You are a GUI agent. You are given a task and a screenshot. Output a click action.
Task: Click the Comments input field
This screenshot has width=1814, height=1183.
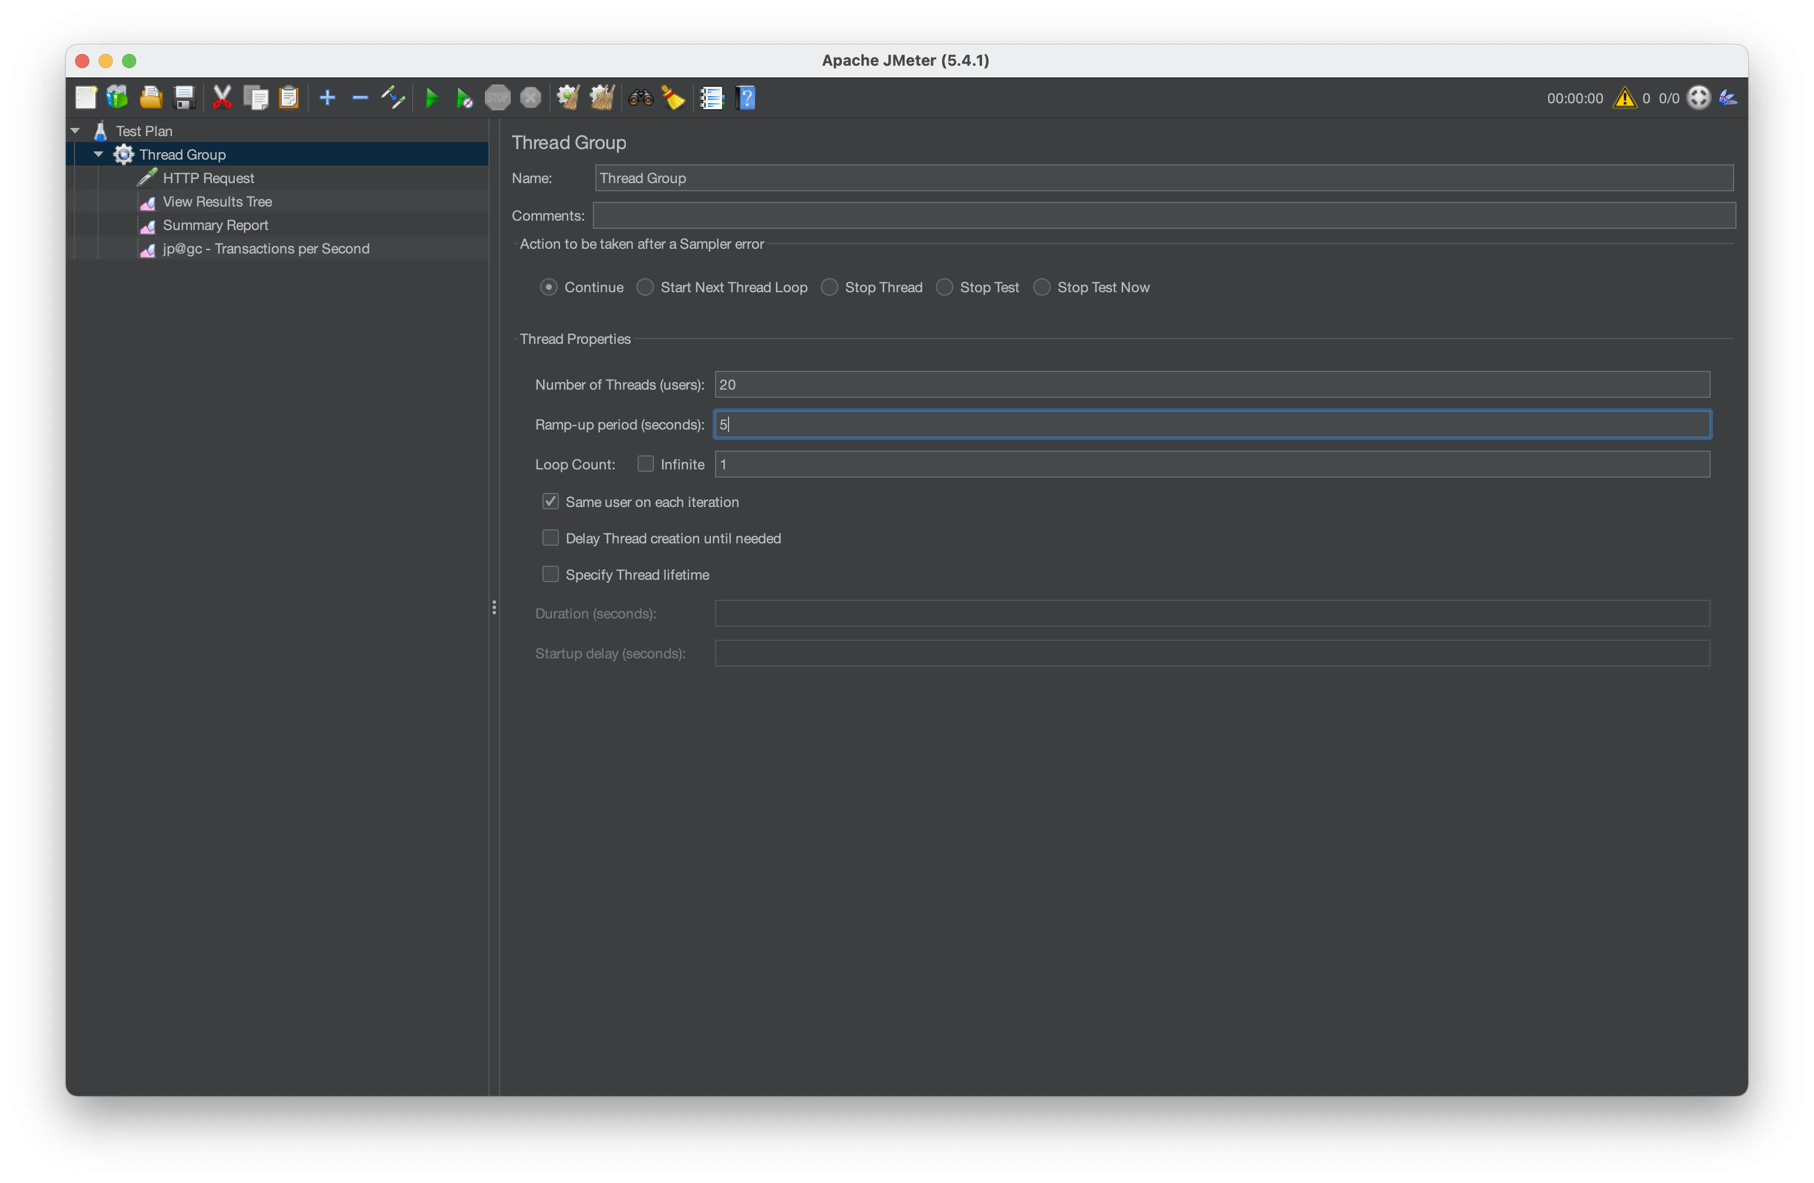[x=1164, y=215]
